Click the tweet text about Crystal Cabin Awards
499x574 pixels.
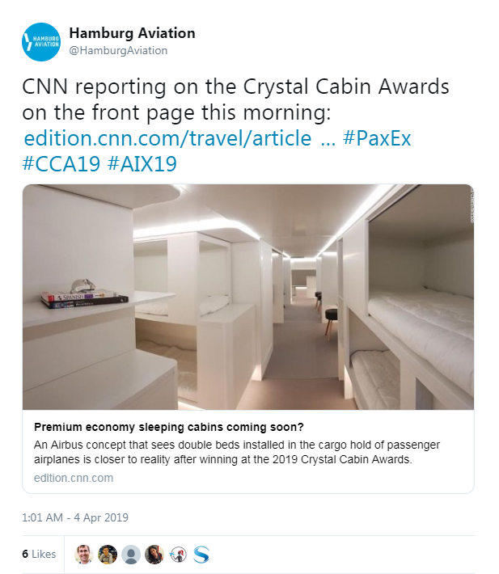pyautogui.click(x=235, y=99)
